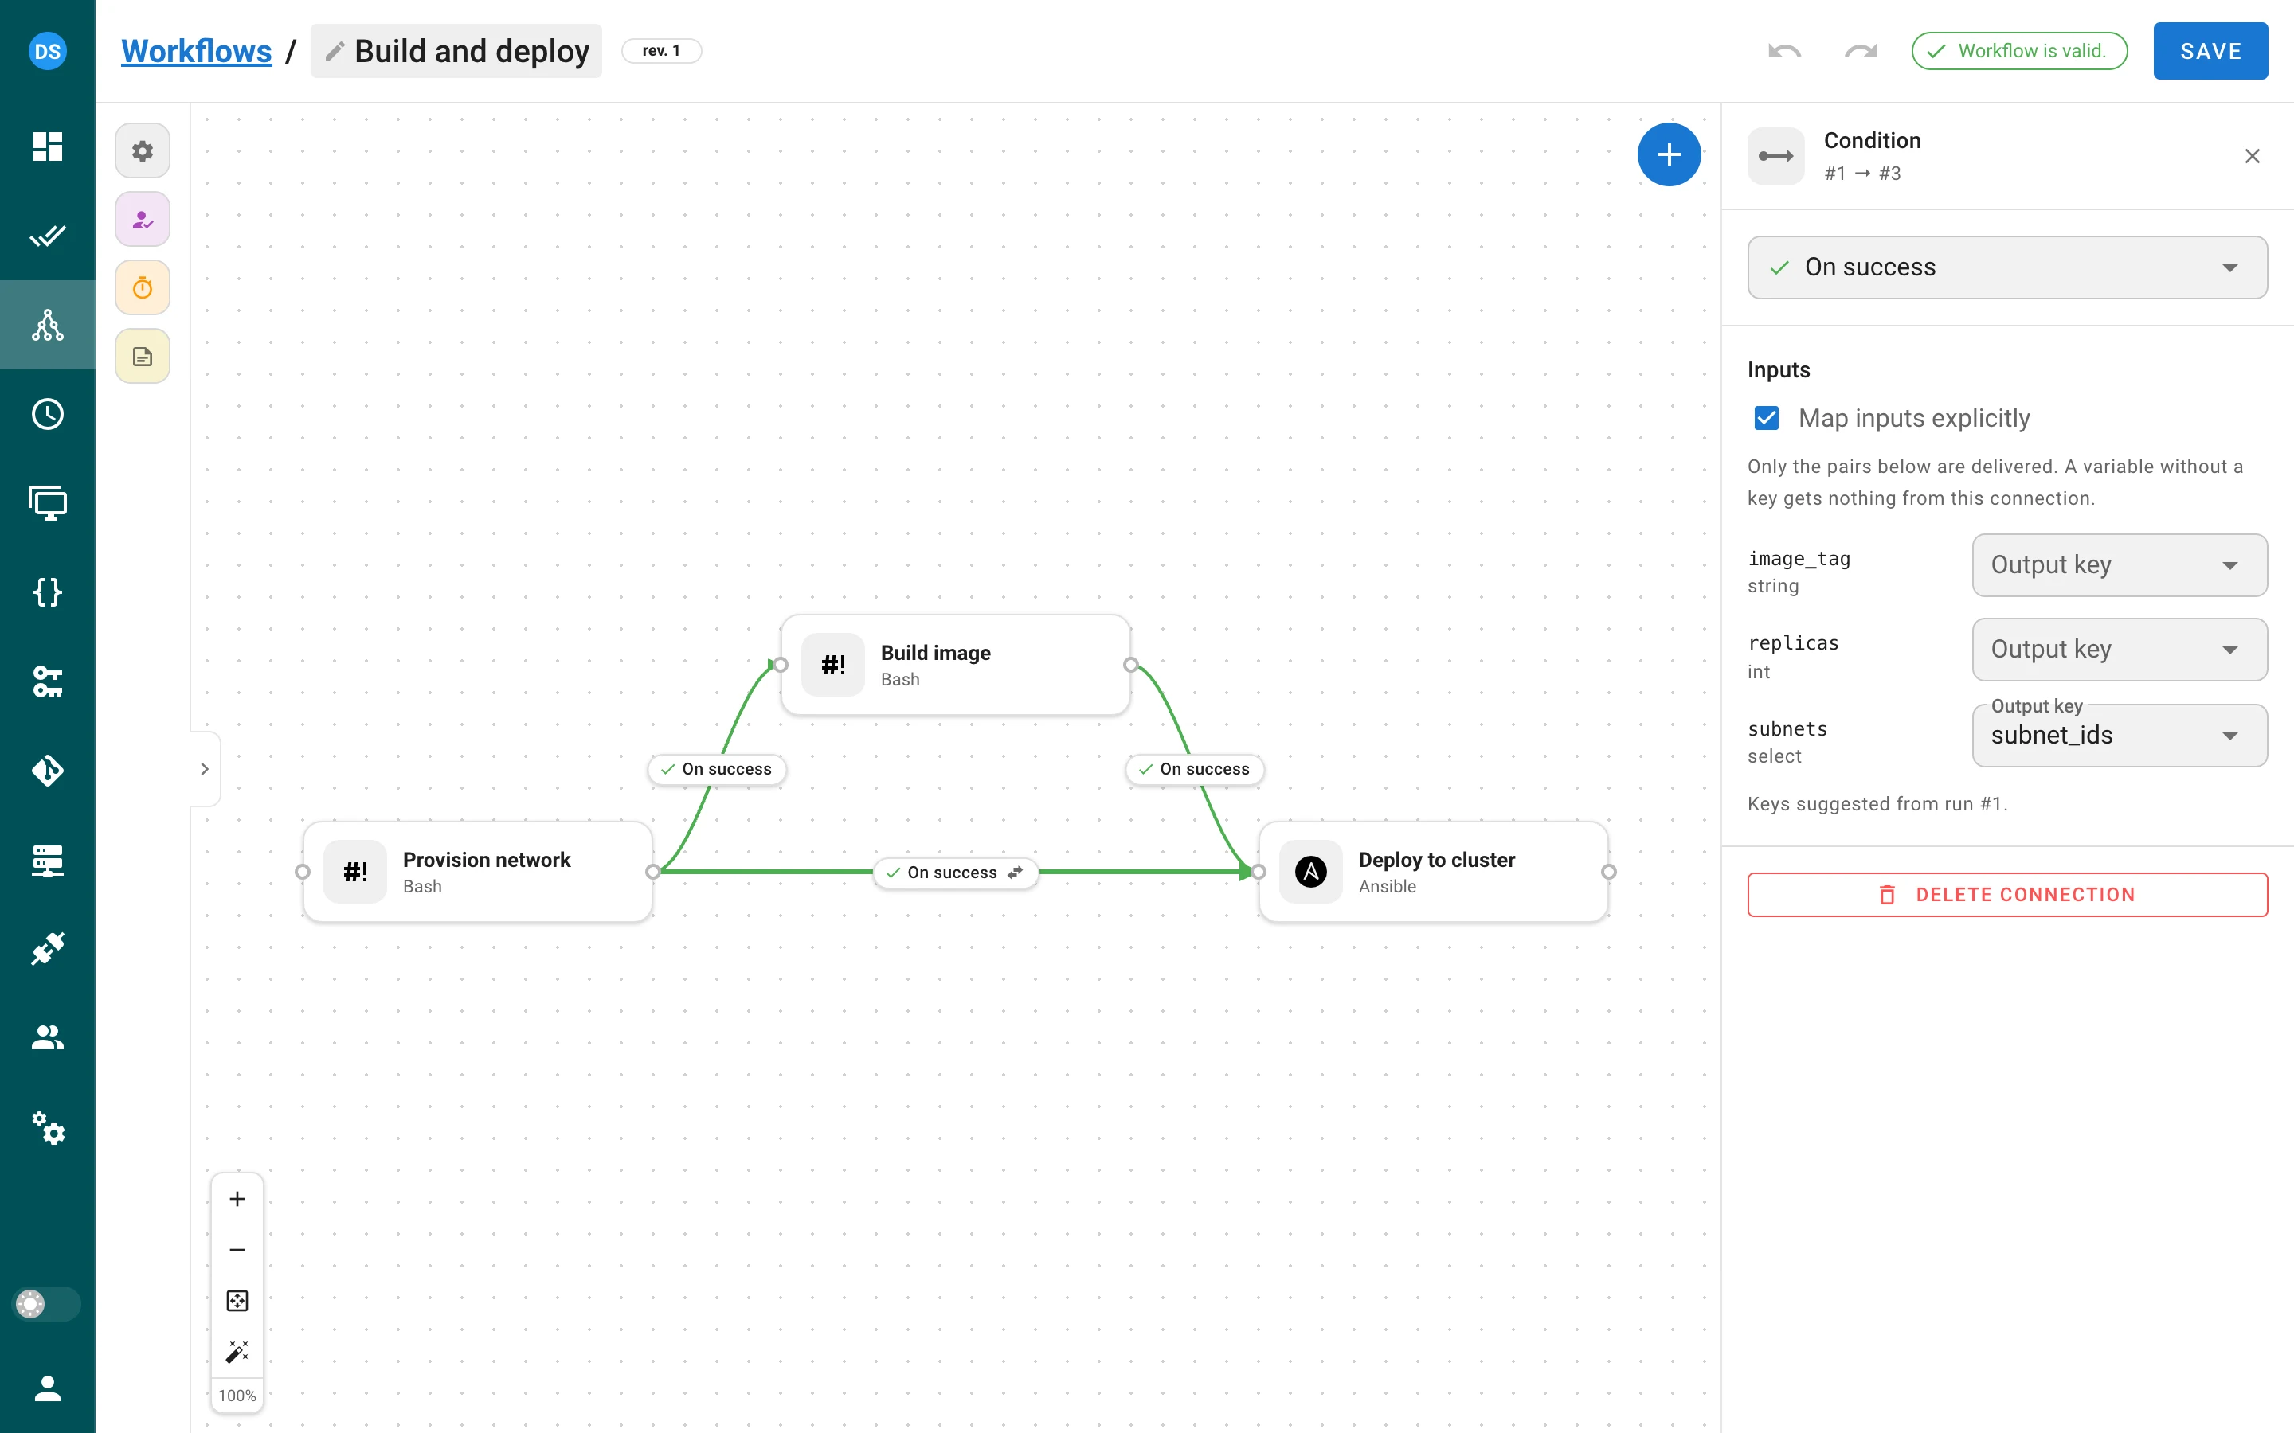Click the blue plus add-node button
The height and width of the screenshot is (1433, 2294).
click(x=1669, y=154)
